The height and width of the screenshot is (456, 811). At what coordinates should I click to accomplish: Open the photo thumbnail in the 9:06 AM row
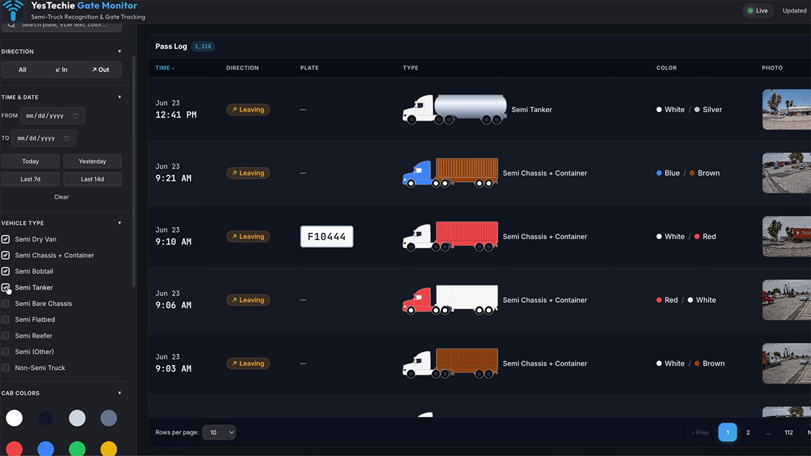(786, 300)
